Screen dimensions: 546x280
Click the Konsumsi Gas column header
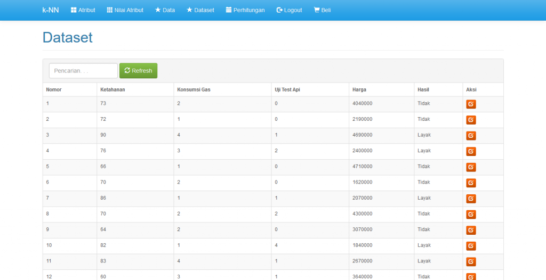pos(194,90)
